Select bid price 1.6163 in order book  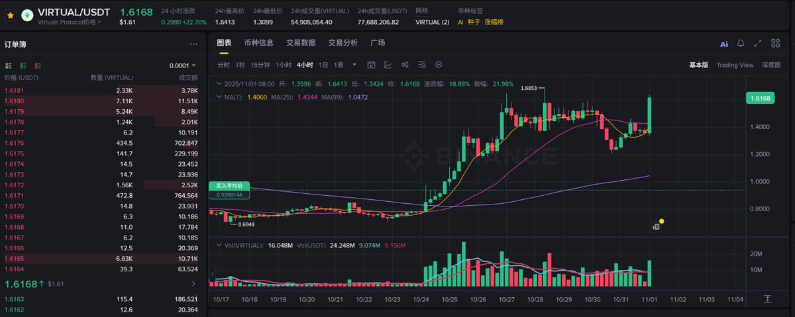click(x=14, y=299)
